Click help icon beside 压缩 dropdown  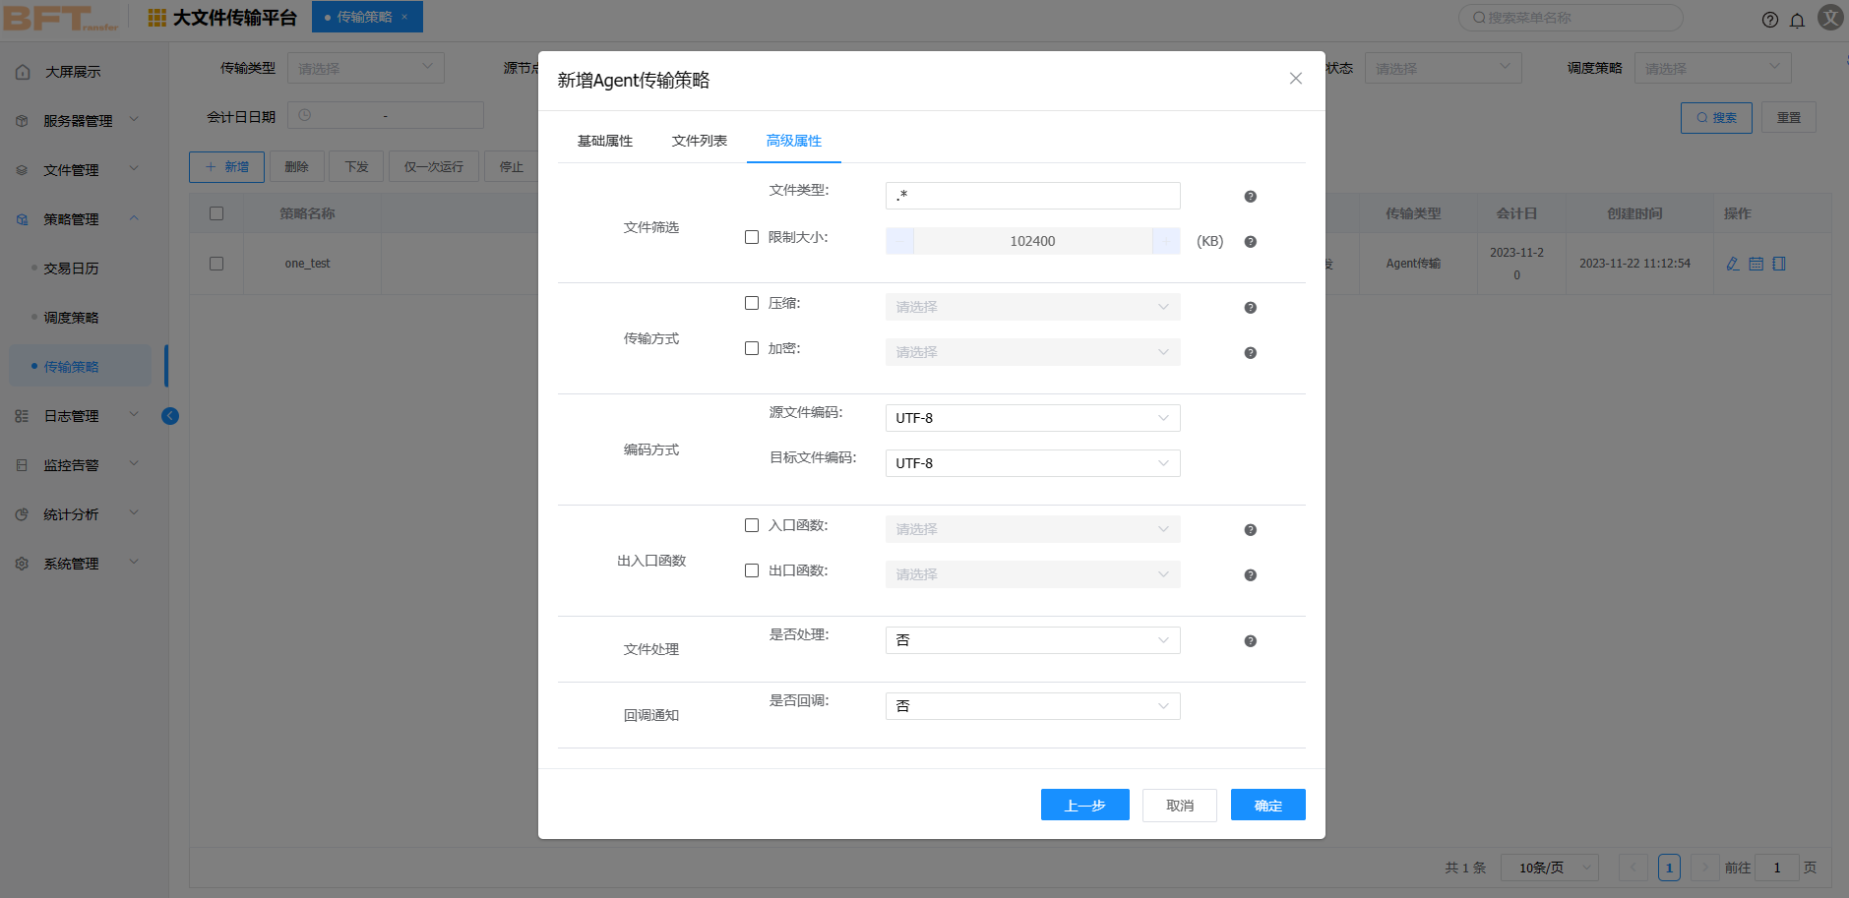click(1250, 308)
